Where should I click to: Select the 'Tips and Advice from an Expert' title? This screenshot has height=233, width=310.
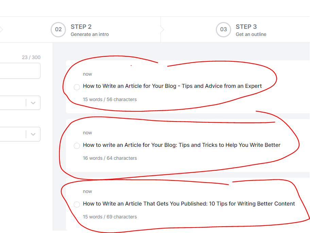(x=77, y=87)
